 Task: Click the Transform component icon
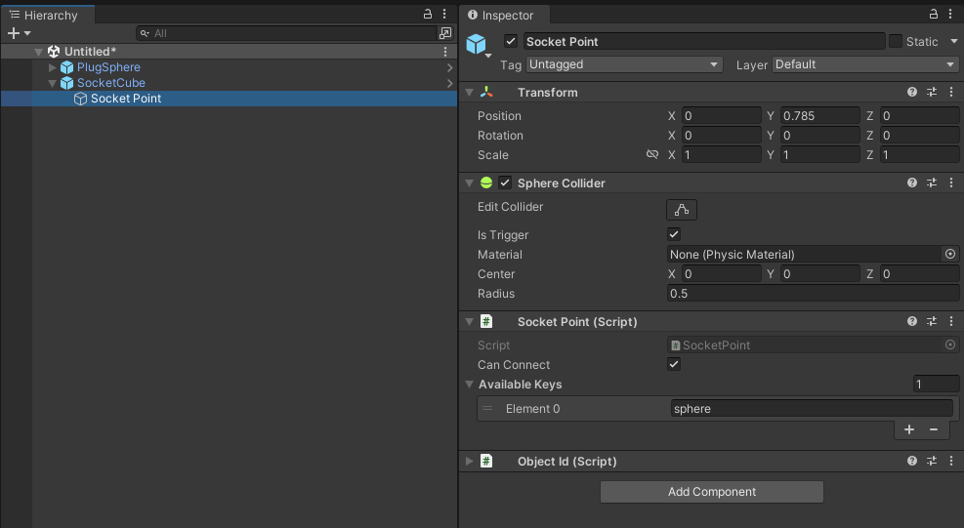tap(486, 92)
